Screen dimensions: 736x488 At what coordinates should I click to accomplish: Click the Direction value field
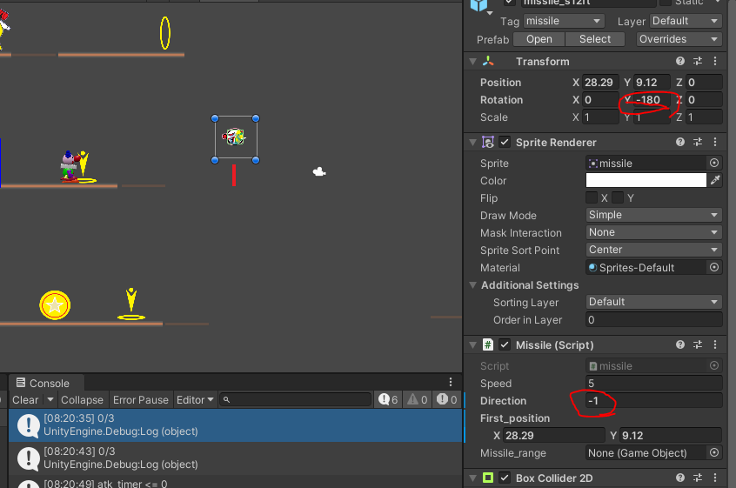[654, 401]
